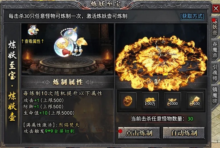
Task: Start 自动炼制 auto refine button
Action: click(184, 133)
